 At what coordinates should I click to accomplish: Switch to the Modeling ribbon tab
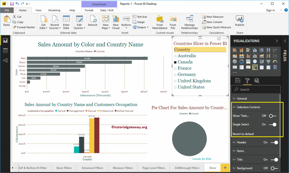tap(54, 10)
